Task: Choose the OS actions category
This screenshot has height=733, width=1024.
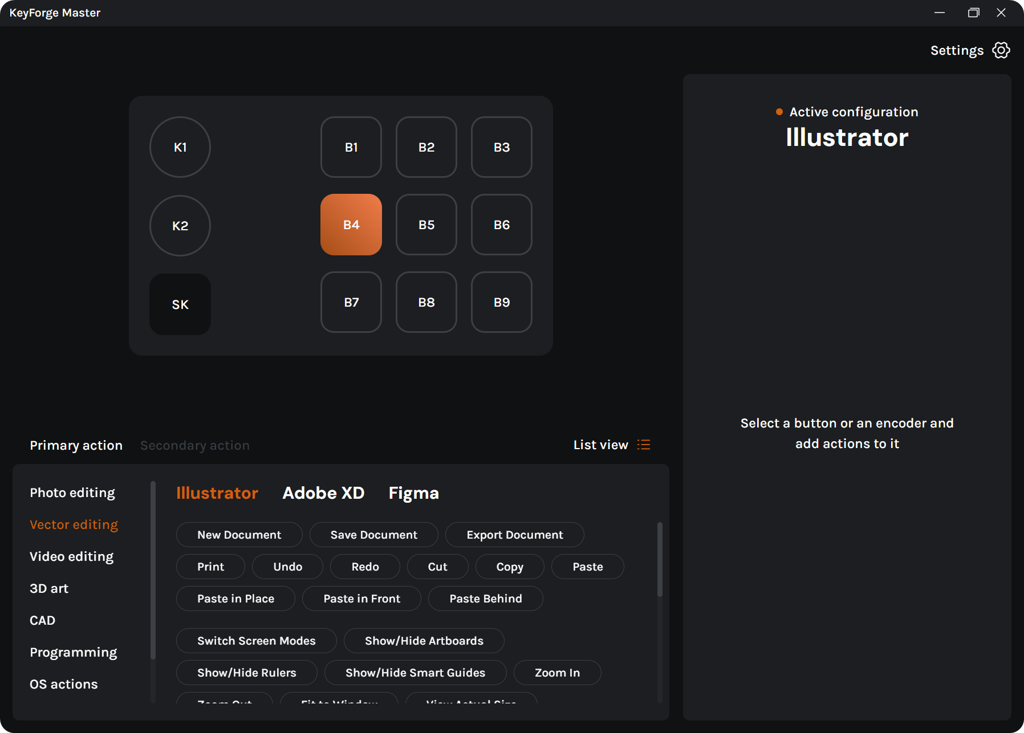Action: point(64,684)
